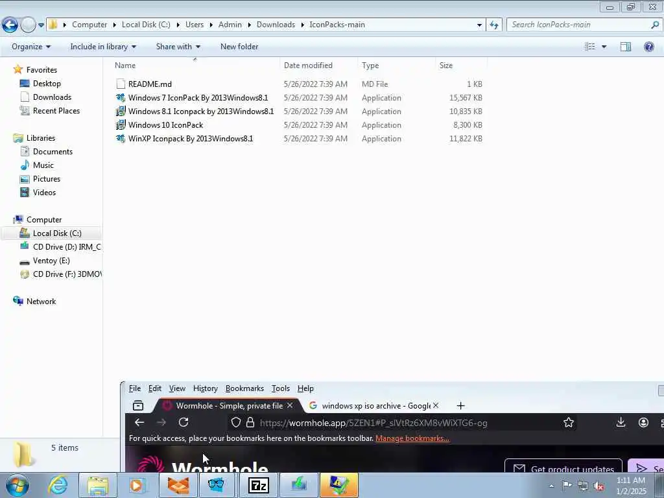Open Firefox History menu

206,388
